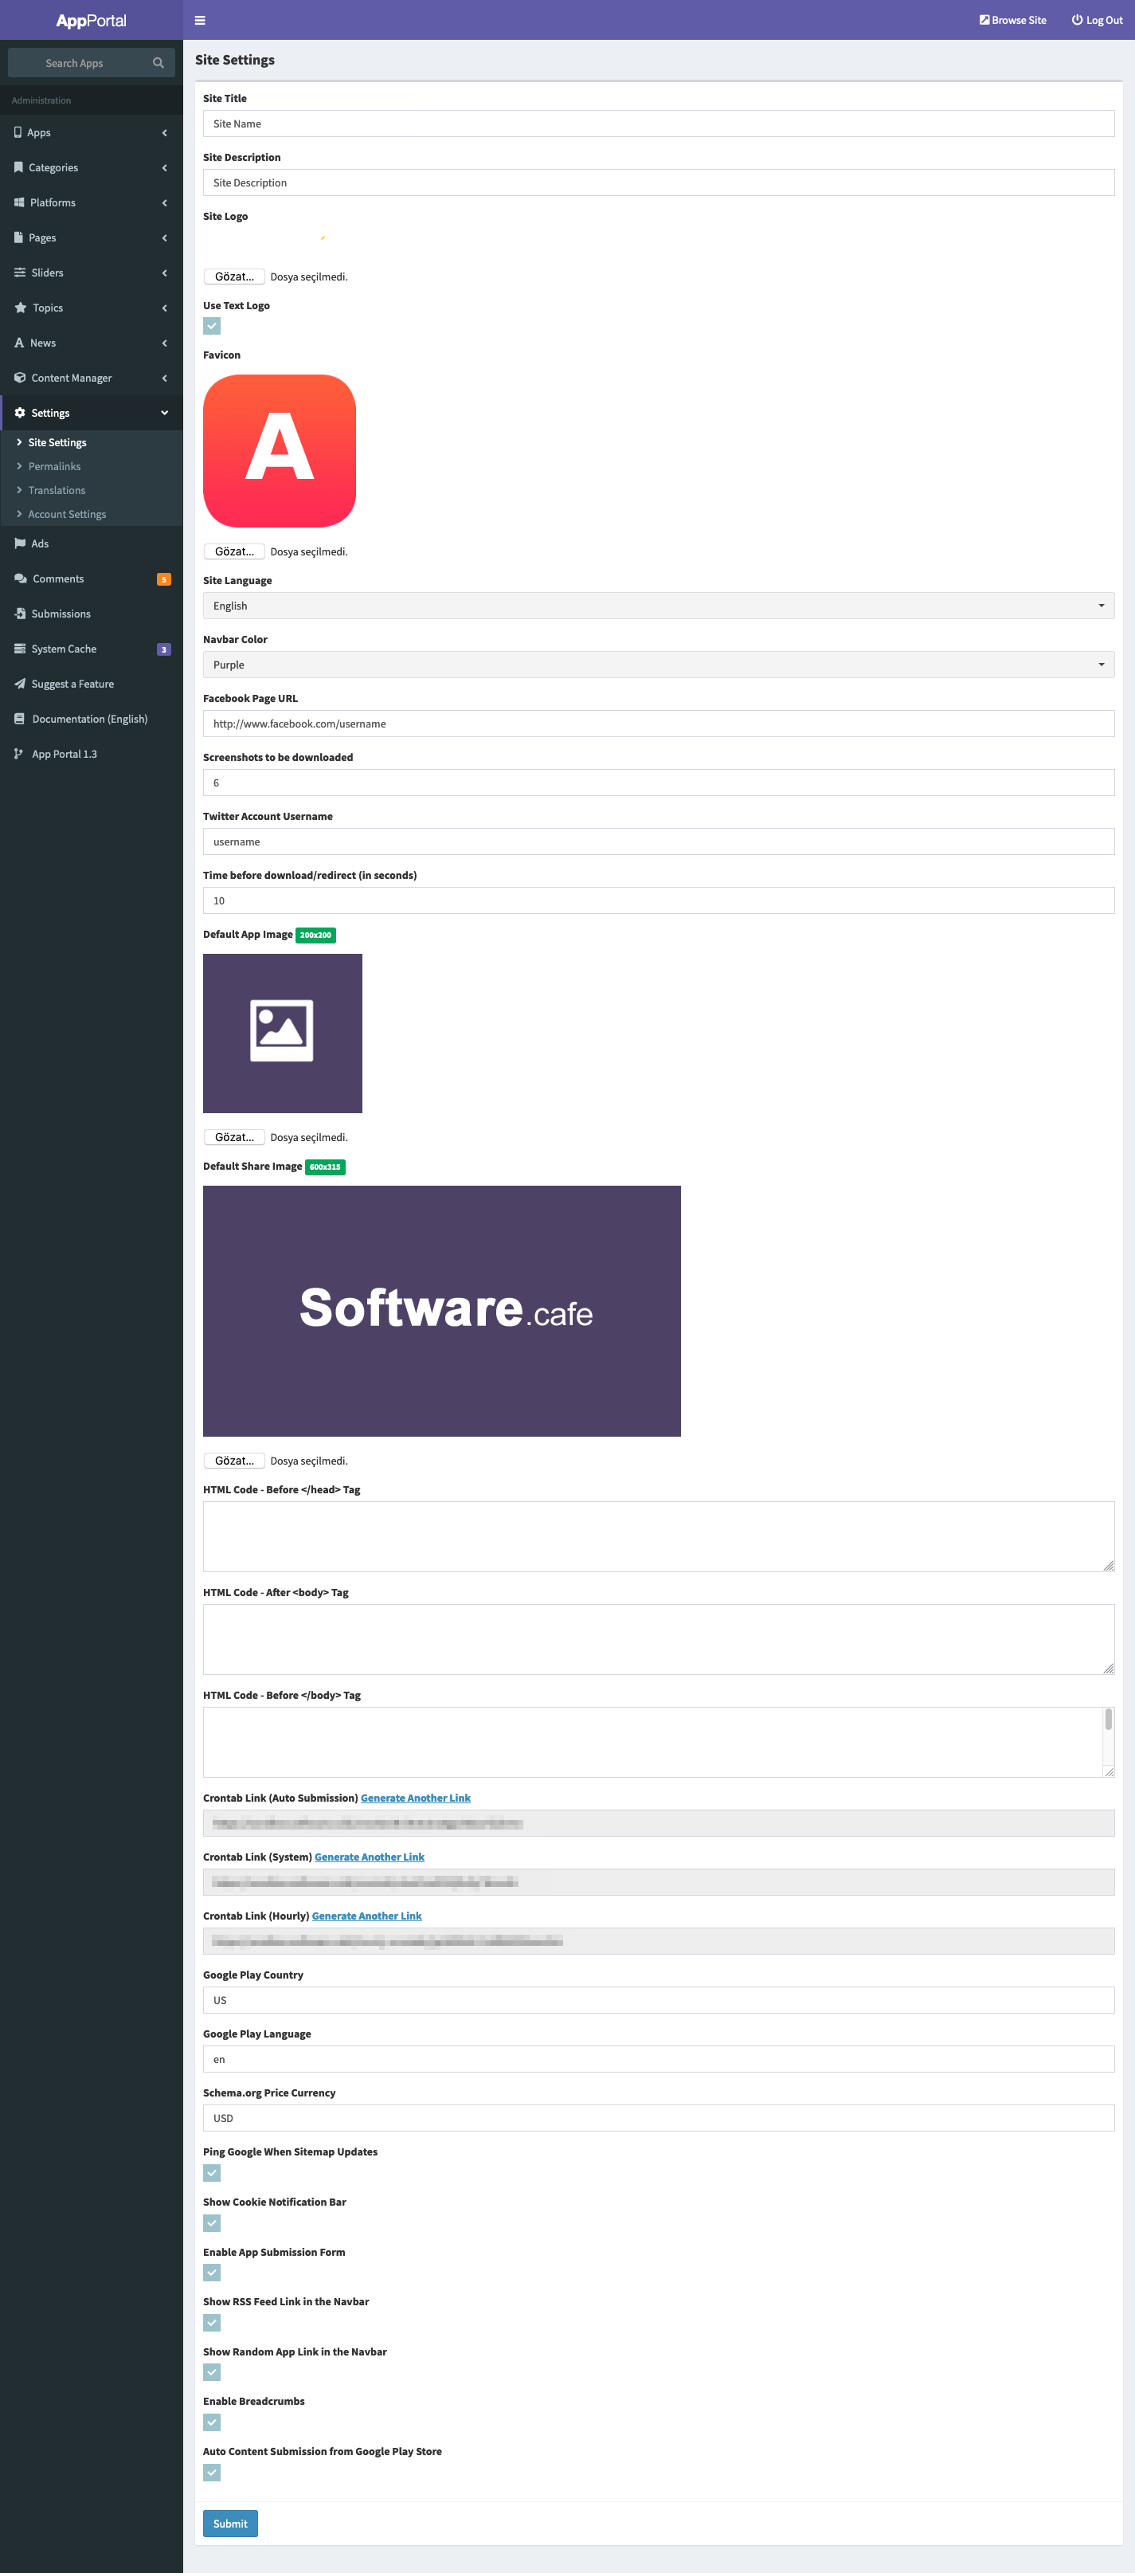Disable the Enable Breadcrumbs checkbox

[x=212, y=2422]
